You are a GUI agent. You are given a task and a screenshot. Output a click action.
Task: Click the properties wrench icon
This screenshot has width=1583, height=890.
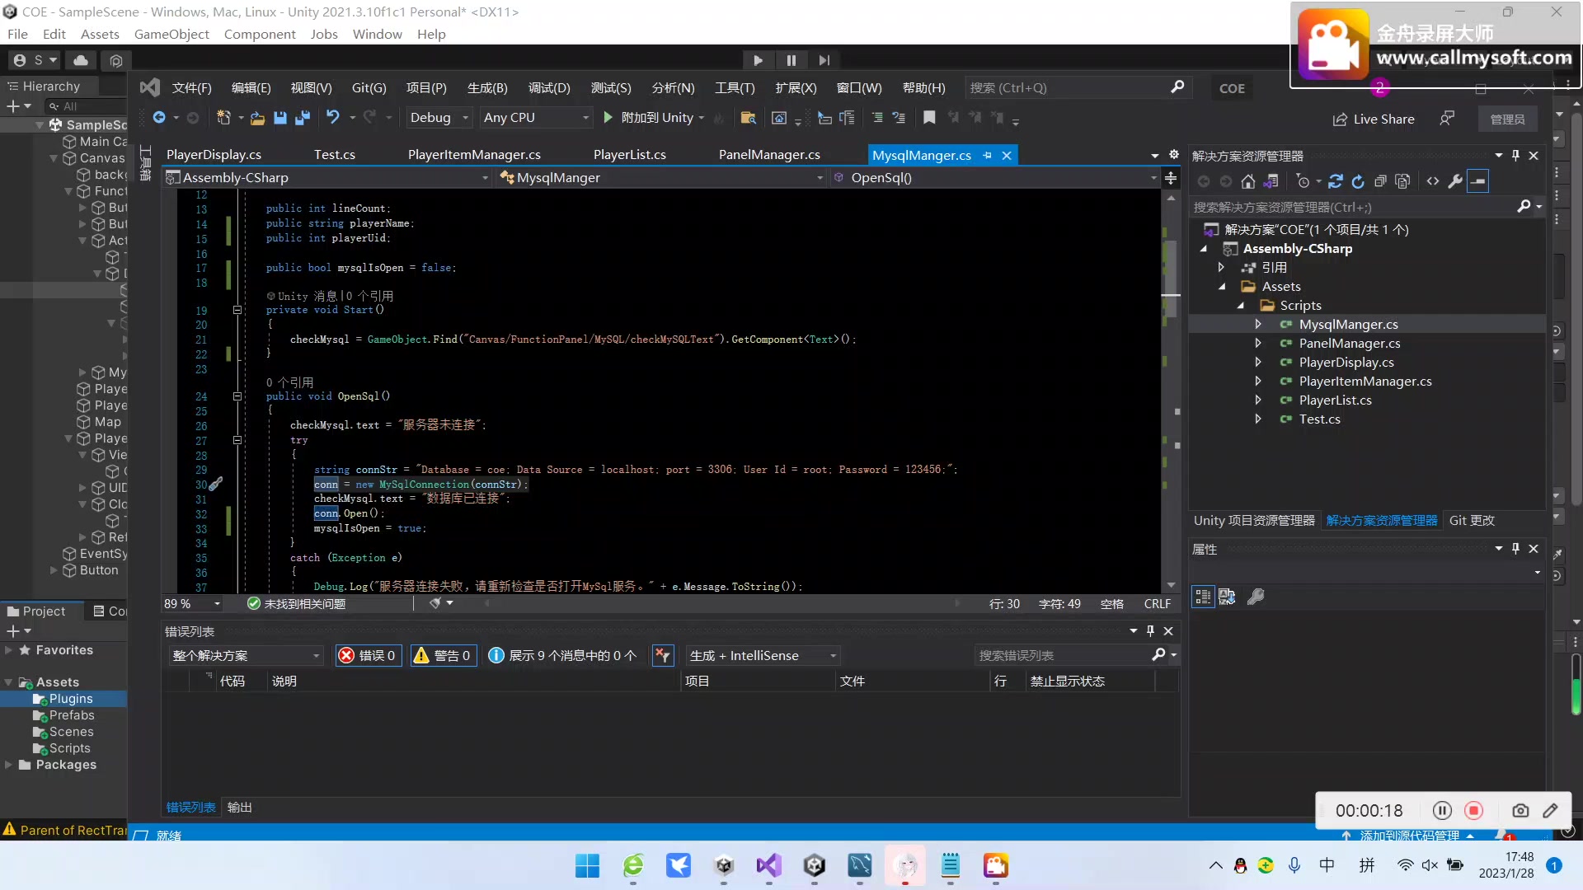pos(1256,596)
